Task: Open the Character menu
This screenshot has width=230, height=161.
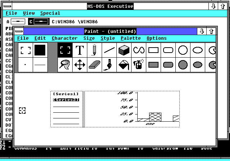Action: coord(65,38)
